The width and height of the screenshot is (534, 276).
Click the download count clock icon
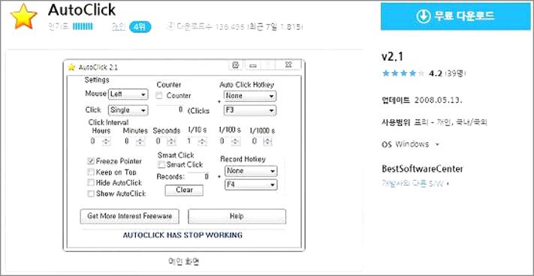(170, 27)
